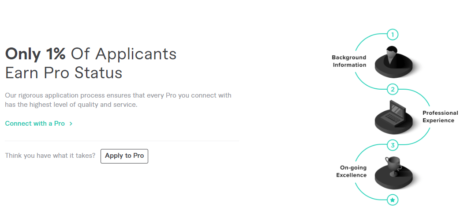Click the Earn Pro Status heading line
This screenshot has height=218, width=464.
[x=64, y=73]
